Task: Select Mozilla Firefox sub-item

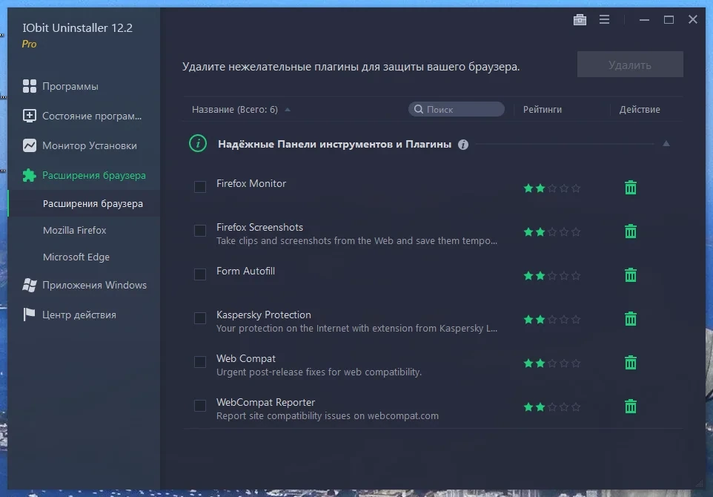Action: (84, 230)
